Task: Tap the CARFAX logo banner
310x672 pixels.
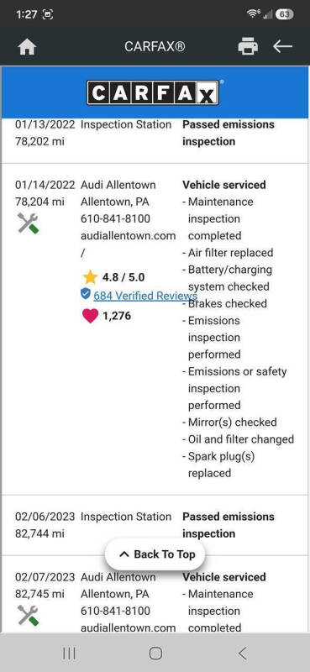Action: pos(155,92)
